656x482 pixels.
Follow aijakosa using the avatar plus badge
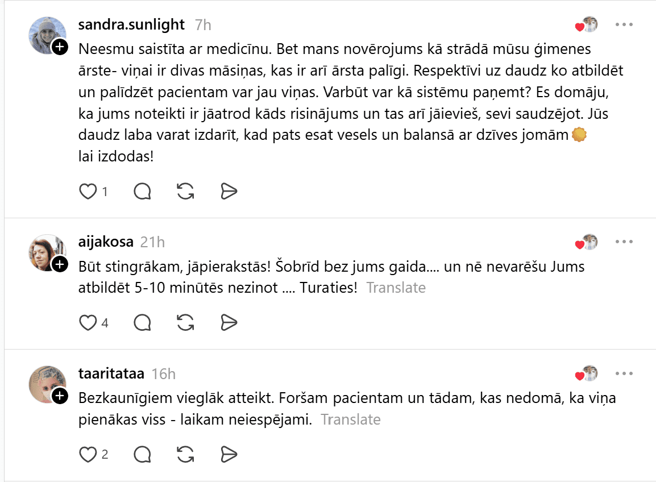[60, 264]
